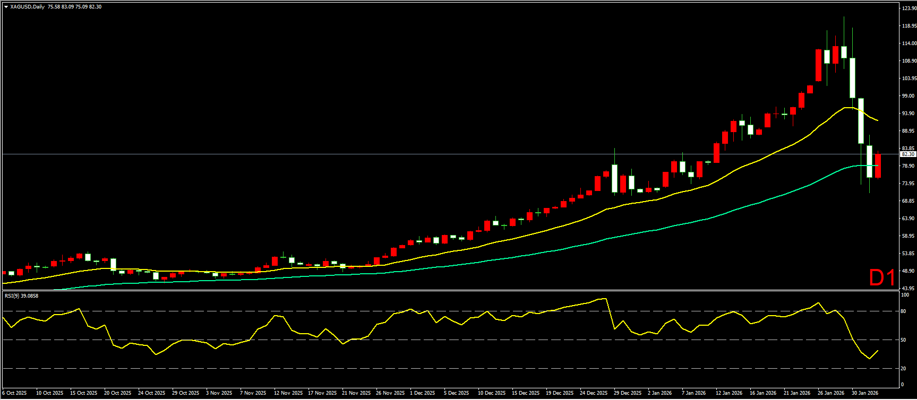The height and width of the screenshot is (400, 917).
Task: Select the 82.30 current price tag
Action: [x=907, y=154]
